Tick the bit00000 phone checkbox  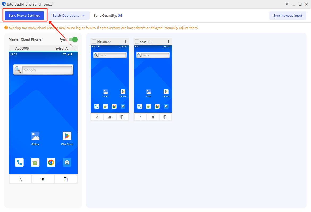(x=94, y=42)
